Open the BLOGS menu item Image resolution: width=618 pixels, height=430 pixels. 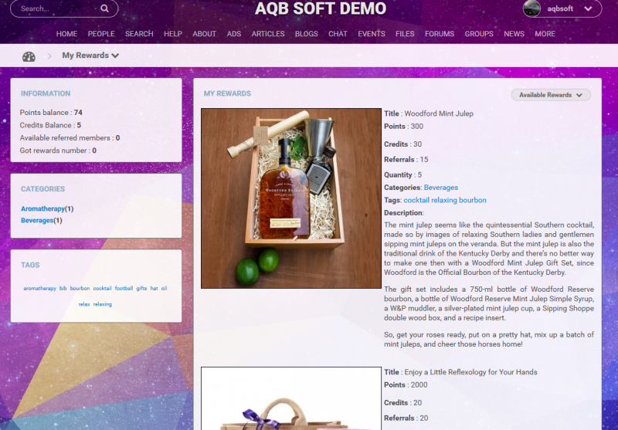click(x=306, y=34)
